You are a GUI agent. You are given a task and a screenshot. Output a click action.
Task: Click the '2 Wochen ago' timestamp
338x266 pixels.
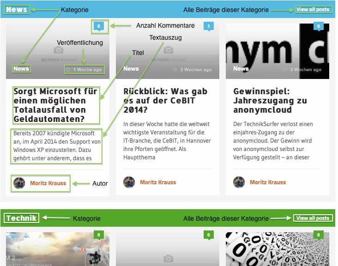pyautogui.click(x=196, y=70)
